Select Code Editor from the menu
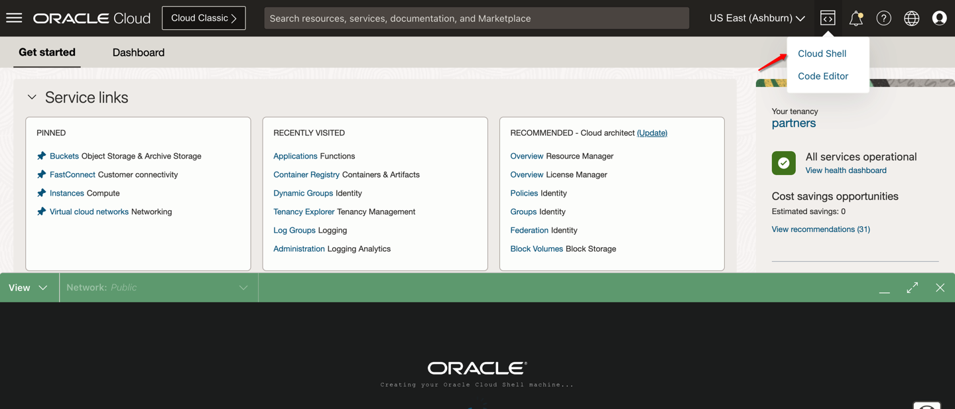The width and height of the screenshot is (955, 409). click(822, 76)
